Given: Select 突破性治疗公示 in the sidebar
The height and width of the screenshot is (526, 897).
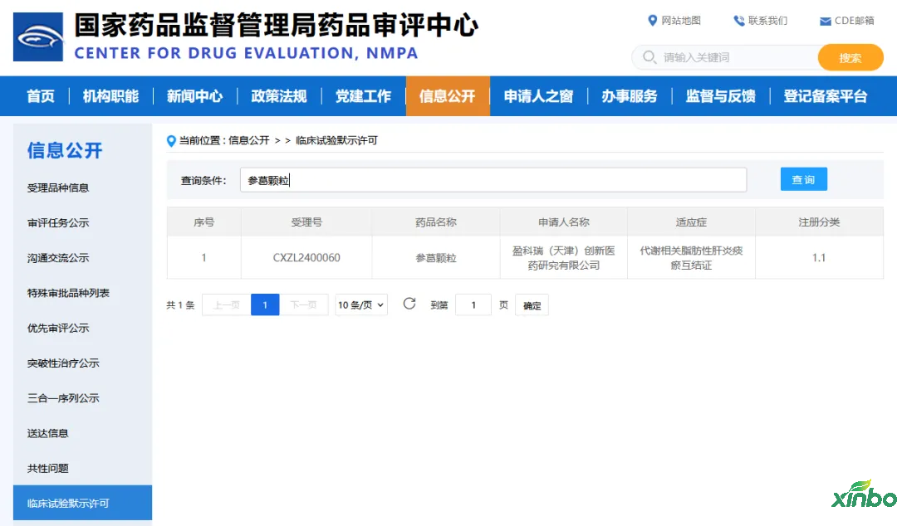Looking at the screenshot, I should point(63,363).
